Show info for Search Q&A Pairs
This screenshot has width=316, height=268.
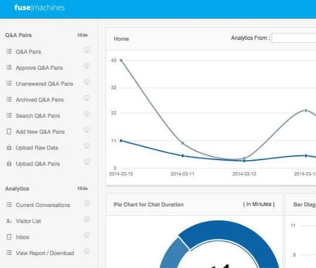pos(87,114)
